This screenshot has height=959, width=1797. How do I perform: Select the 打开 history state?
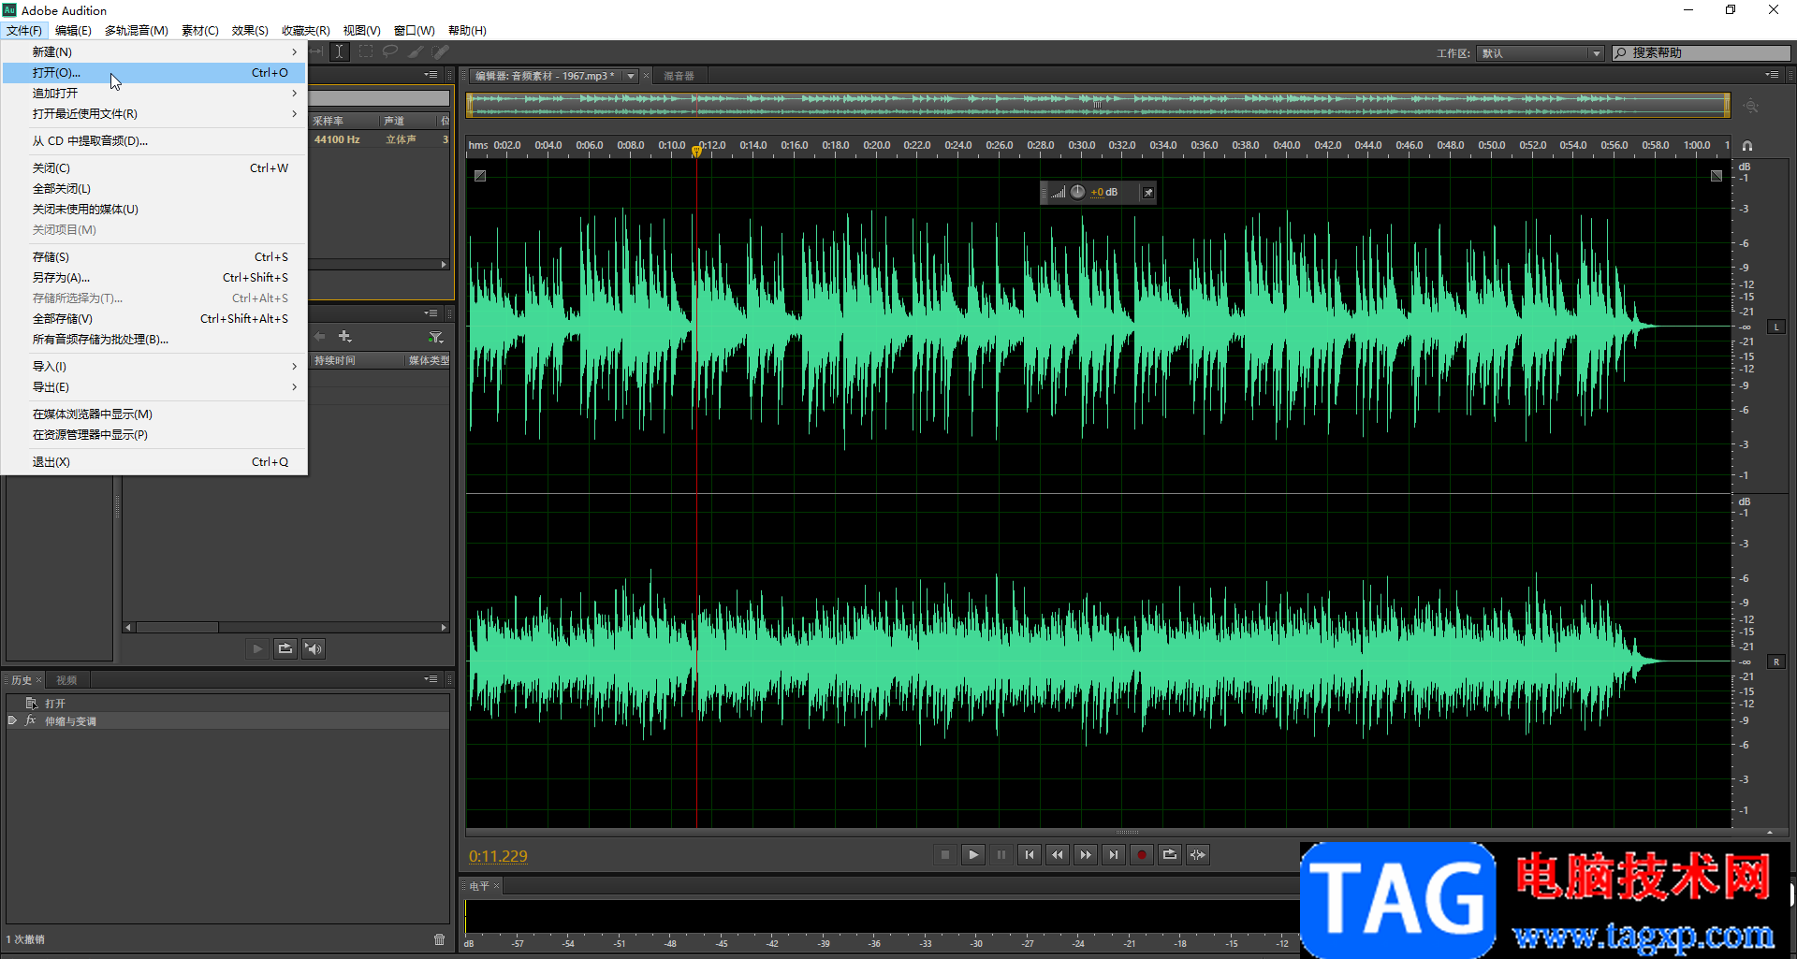tap(227, 703)
